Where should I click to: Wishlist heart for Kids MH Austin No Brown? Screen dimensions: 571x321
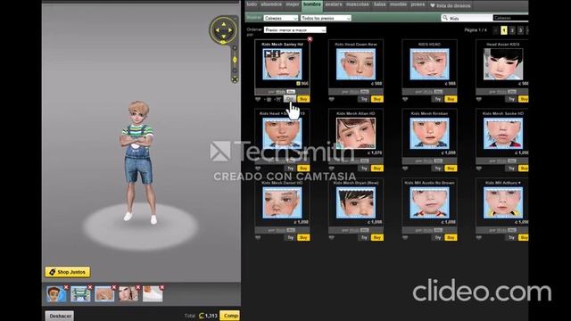405,237
